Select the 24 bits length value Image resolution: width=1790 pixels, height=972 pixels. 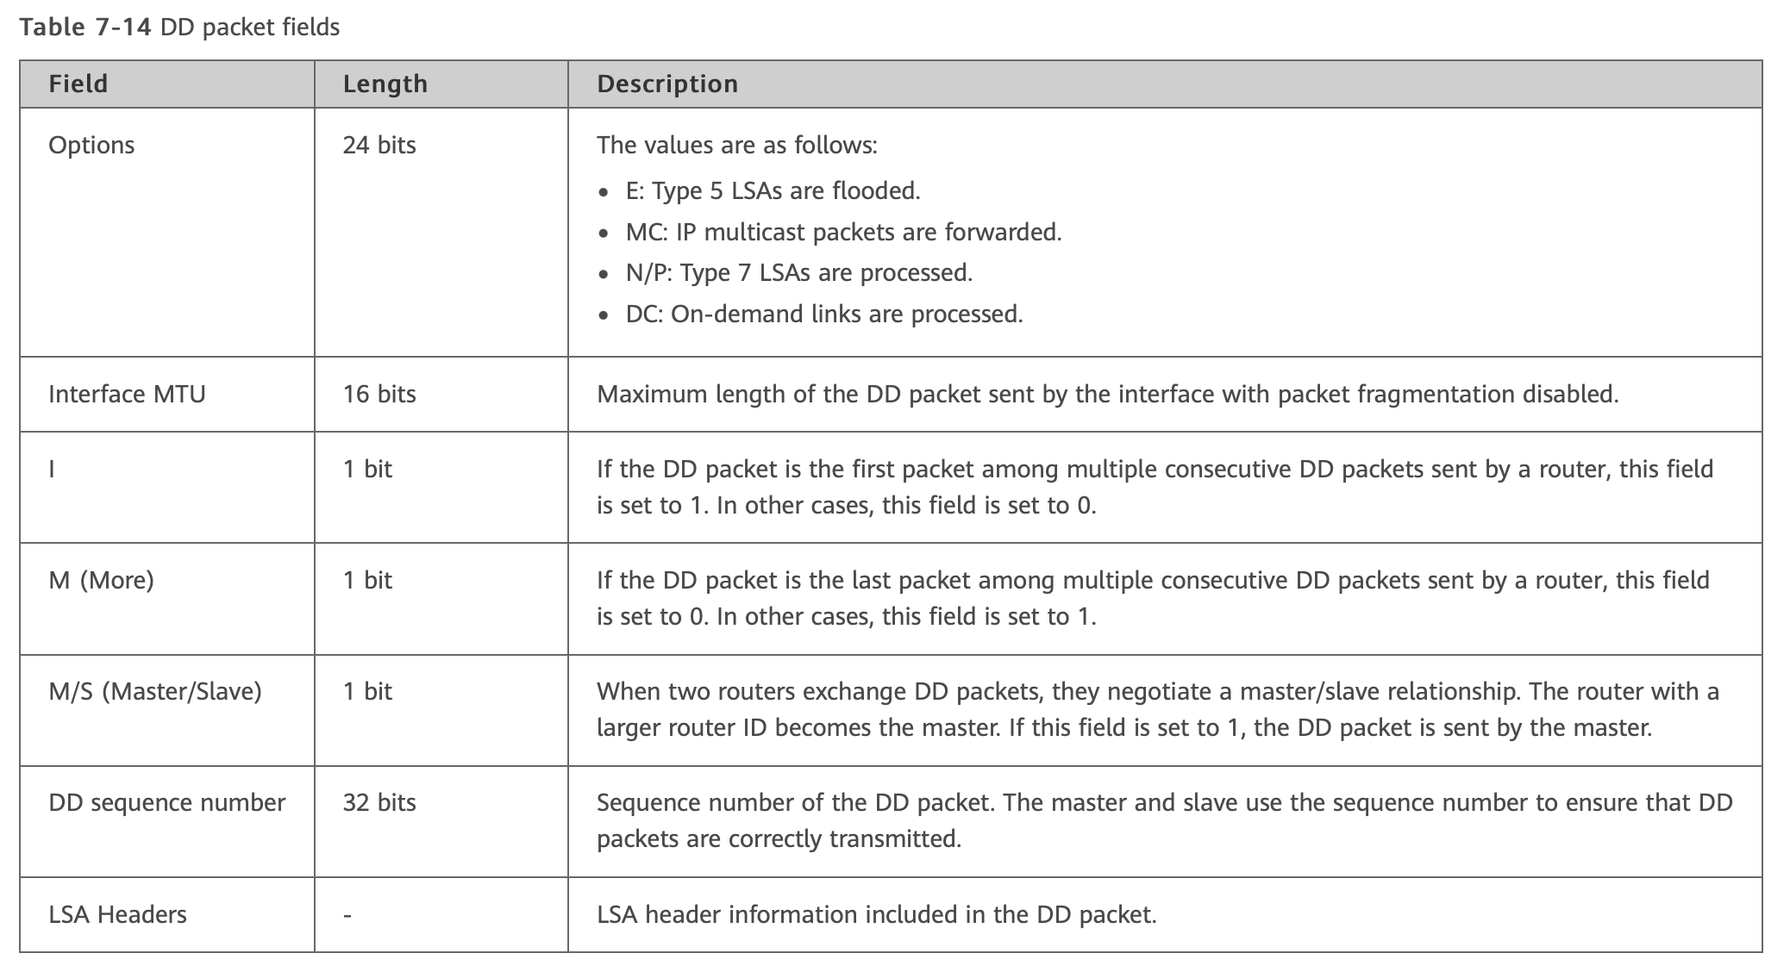(x=379, y=145)
